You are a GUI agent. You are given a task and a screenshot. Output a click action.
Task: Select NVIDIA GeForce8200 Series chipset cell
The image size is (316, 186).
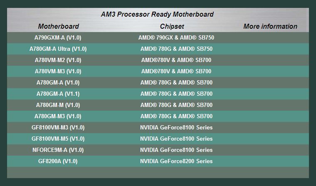click(x=176, y=161)
